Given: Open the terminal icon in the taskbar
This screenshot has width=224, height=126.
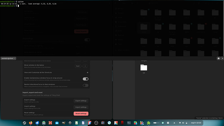Looking at the screenshot, I should 129,123.
